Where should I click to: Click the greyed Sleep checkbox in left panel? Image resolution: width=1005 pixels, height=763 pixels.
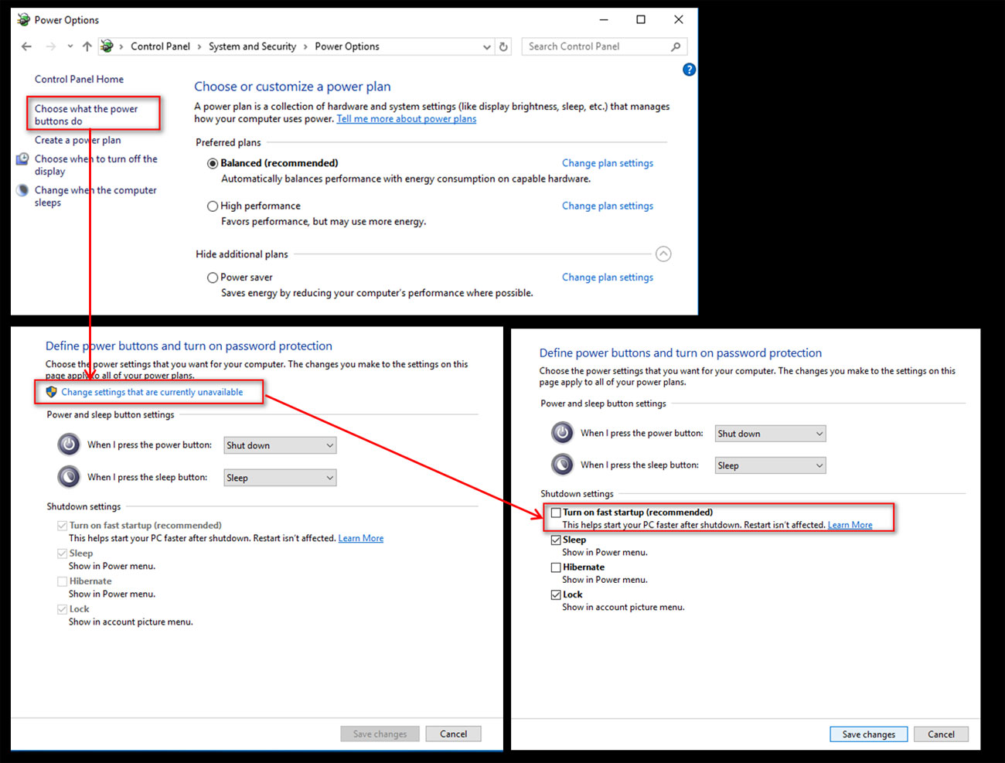(x=62, y=554)
